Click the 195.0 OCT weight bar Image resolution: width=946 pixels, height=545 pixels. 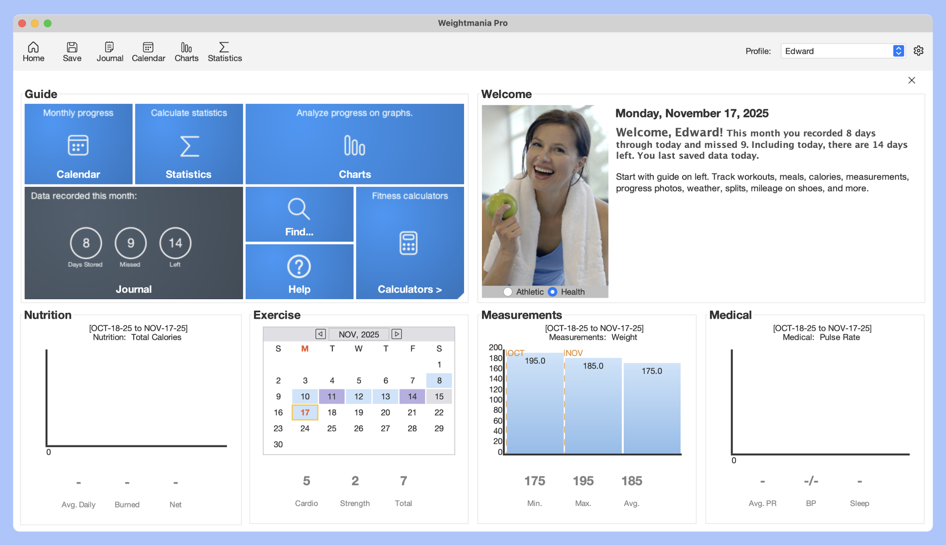coord(534,404)
